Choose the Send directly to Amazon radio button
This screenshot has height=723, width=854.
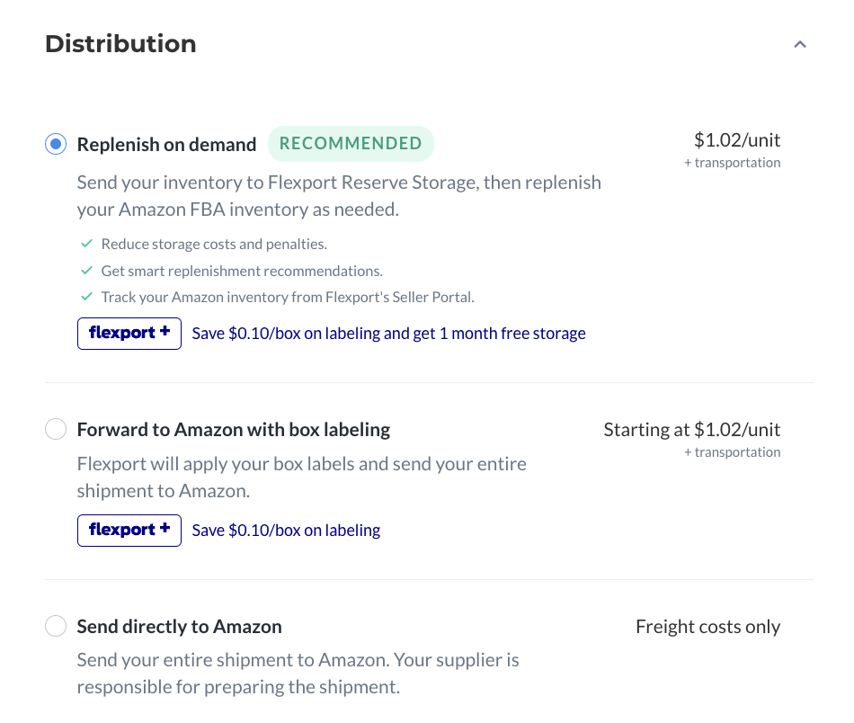[x=56, y=626]
